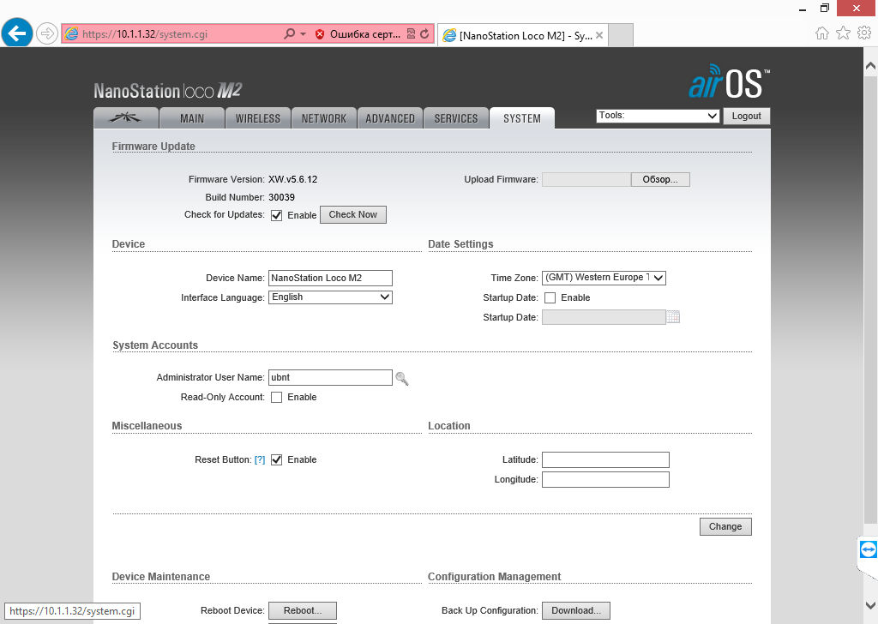Open browser settings gear icon
This screenshot has height=624, width=878.
click(x=863, y=33)
